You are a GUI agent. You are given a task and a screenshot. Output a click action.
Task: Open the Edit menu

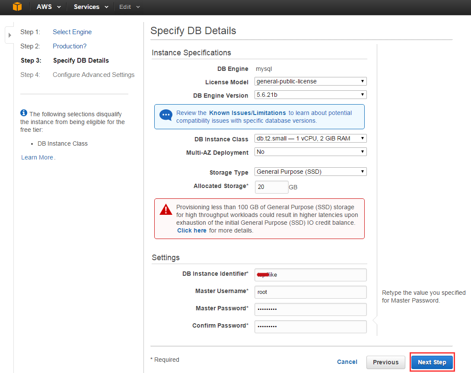[130, 7]
